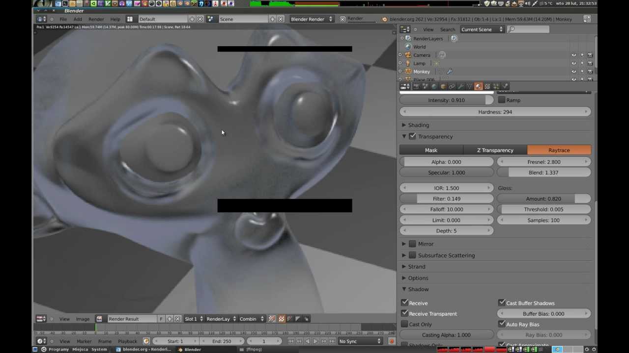Viewport: 629px width, 353px height.
Task: Enable the Subsurface Scattering checkbox
Action: tap(412, 255)
